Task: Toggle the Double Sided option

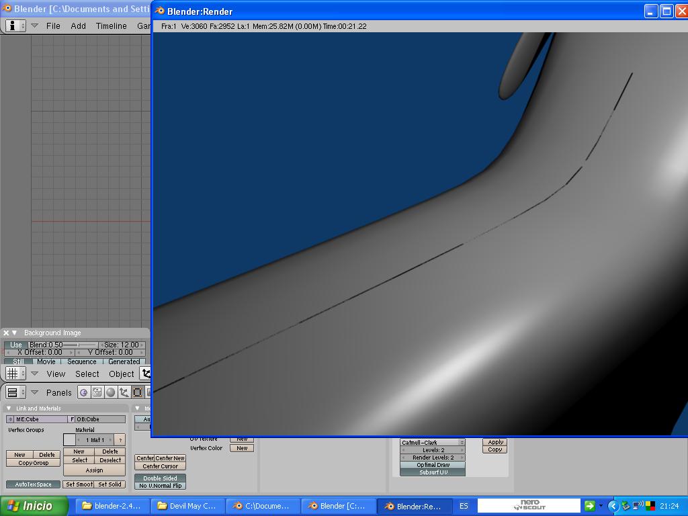Action: click(x=160, y=478)
